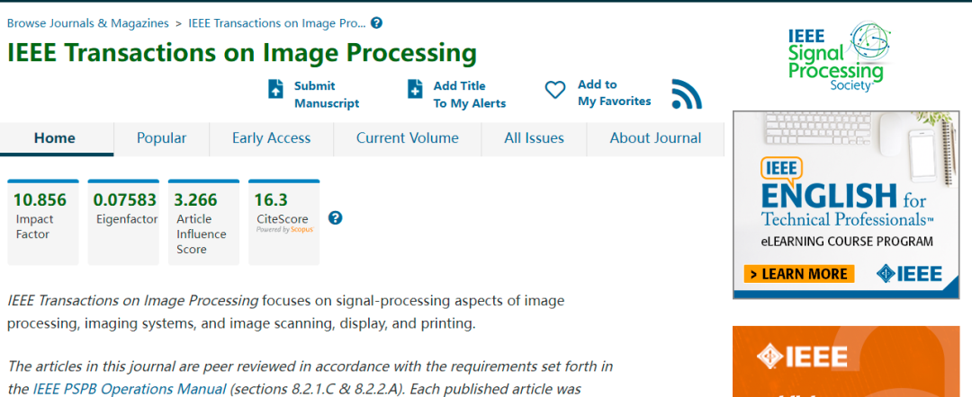Click the IEEE logo in English ad

(x=910, y=273)
